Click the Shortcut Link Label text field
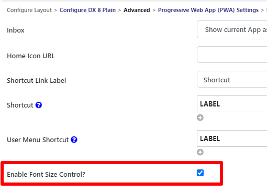This screenshot has height=193, width=267. pyautogui.click(x=232, y=79)
